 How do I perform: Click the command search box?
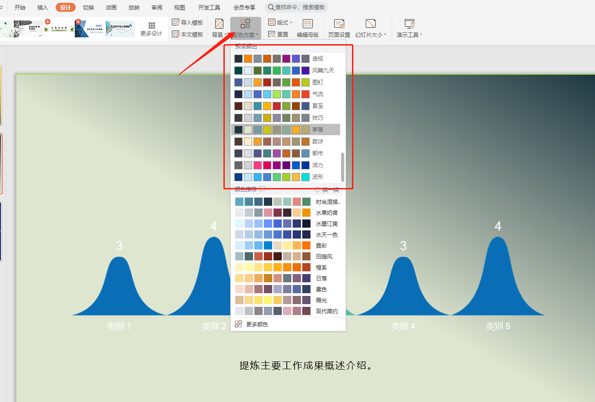pyautogui.click(x=296, y=7)
